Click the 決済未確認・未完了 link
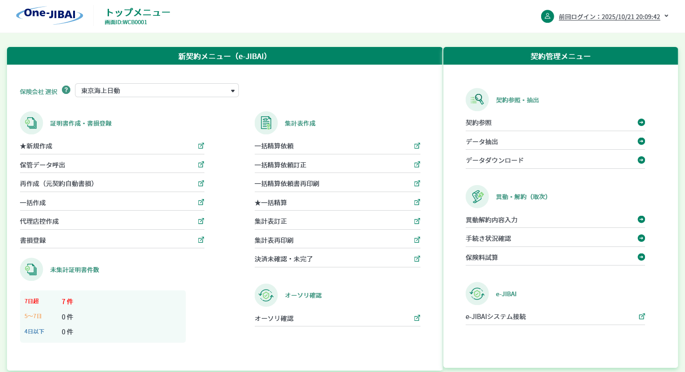Viewport: 685px width, 372px height. [x=284, y=259]
